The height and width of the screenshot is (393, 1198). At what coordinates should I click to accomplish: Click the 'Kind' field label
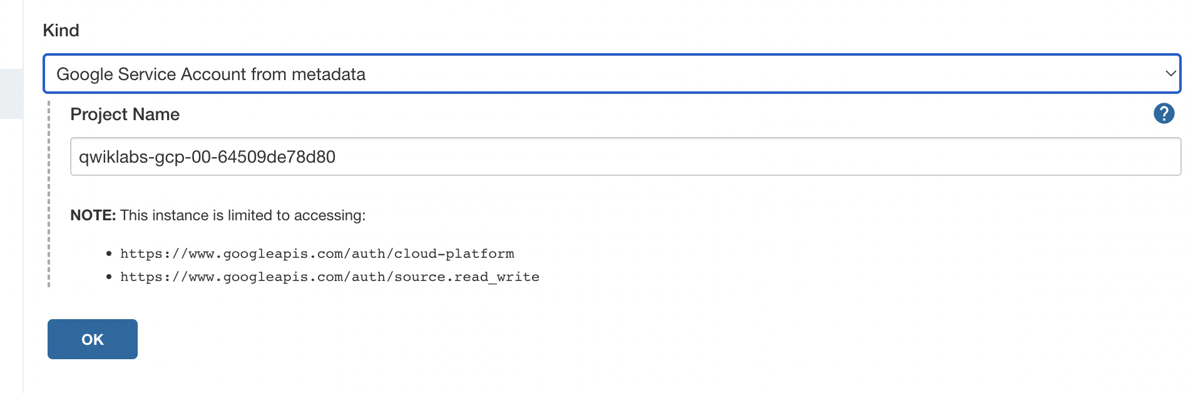pos(61,31)
